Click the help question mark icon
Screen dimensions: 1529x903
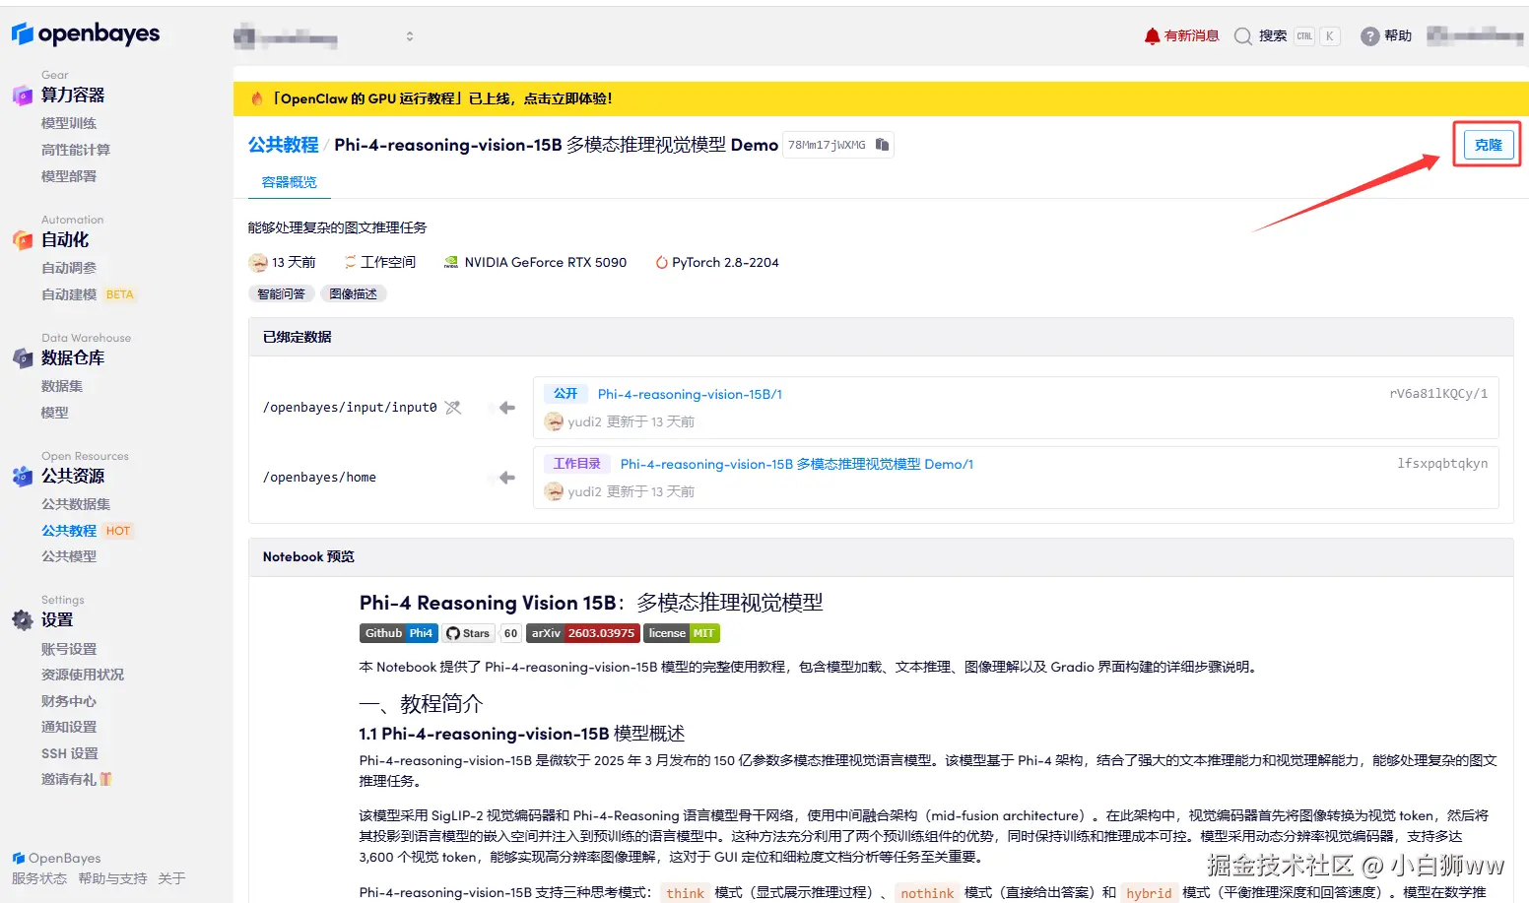pyautogui.click(x=1369, y=36)
